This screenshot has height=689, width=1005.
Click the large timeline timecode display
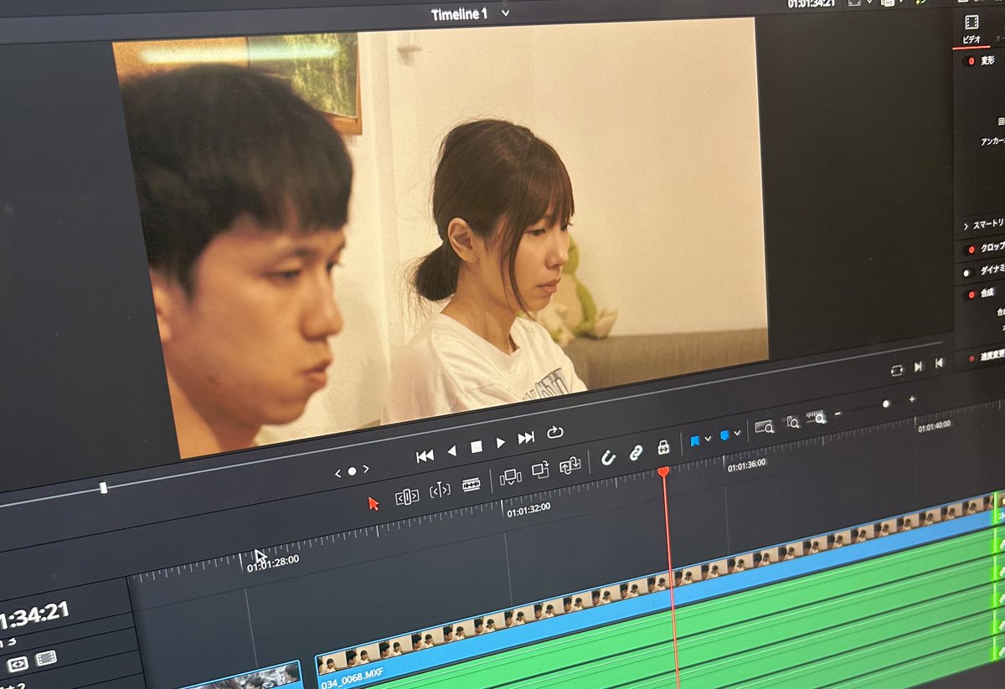(x=33, y=615)
